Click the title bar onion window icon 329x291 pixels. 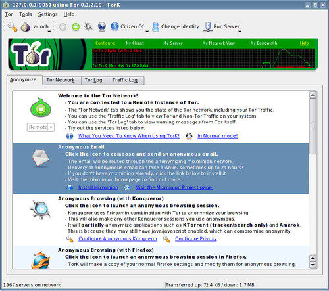pyautogui.click(x=6, y=5)
